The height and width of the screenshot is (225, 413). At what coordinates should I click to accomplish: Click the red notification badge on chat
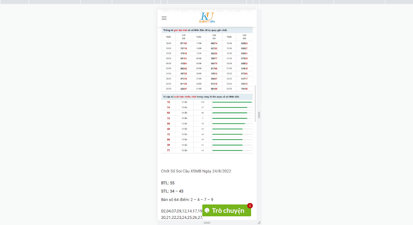[x=250, y=206]
